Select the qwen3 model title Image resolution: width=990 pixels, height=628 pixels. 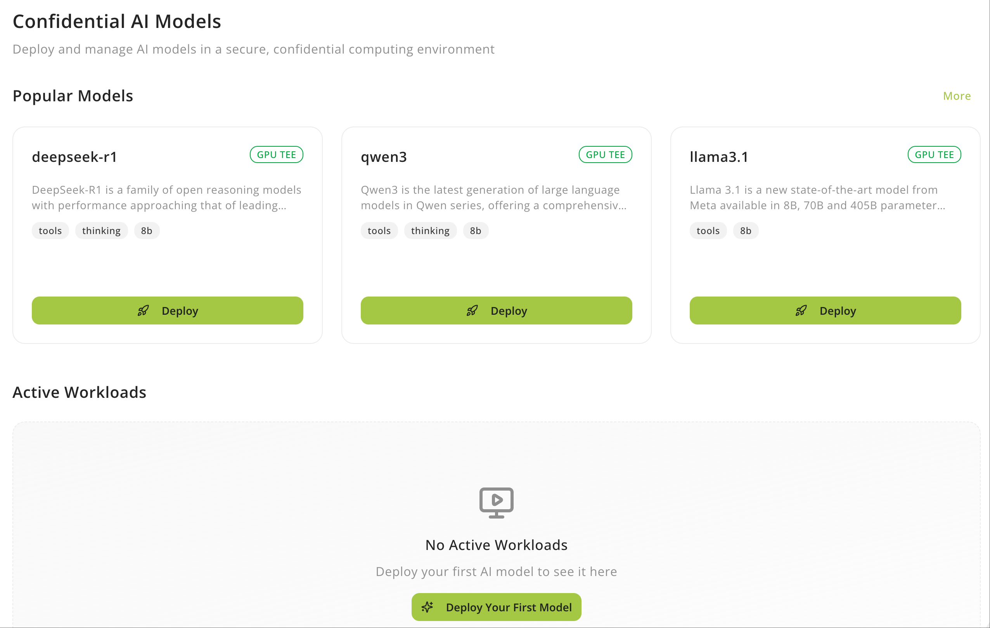pyautogui.click(x=384, y=157)
